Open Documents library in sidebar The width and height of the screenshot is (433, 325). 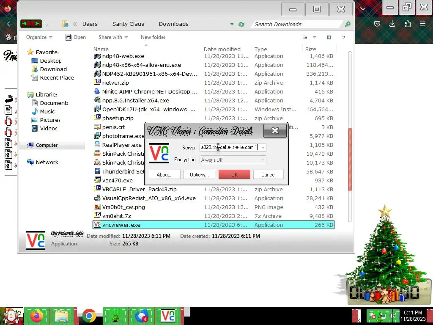point(50,103)
